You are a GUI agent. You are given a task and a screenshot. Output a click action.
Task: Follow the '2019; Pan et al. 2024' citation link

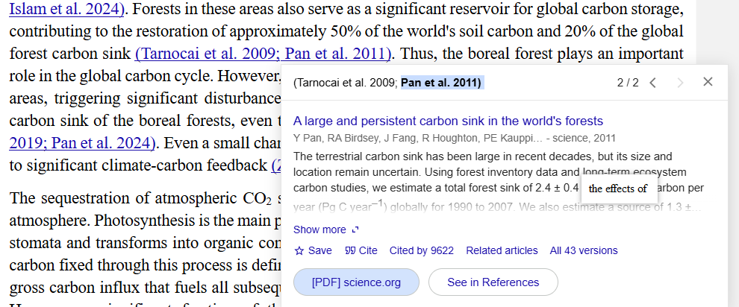pyautogui.click(x=82, y=143)
